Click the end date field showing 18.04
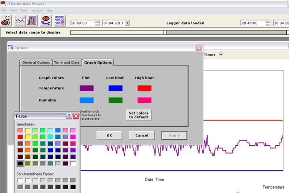 coord(280,23)
